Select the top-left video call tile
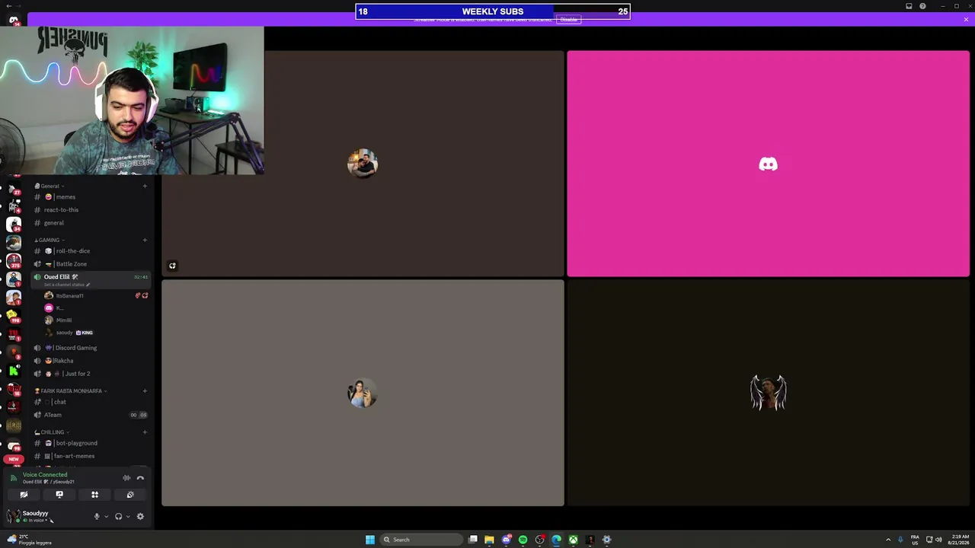This screenshot has height=548, width=975. [x=363, y=164]
